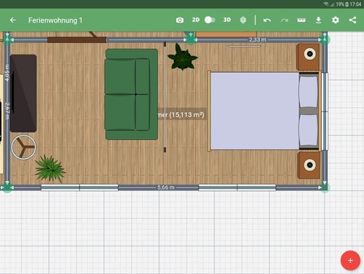Select the upper nightstand with lamp
364x274 pixels.
(x=308, y=57)
